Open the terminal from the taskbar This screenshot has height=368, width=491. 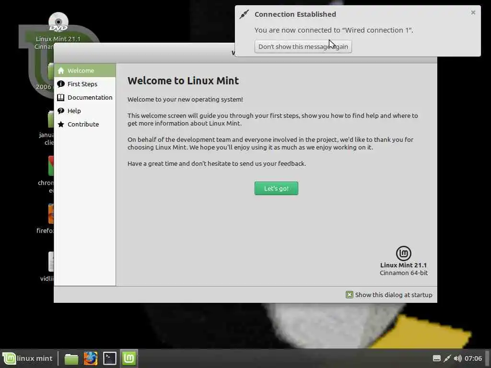[110, 358]
